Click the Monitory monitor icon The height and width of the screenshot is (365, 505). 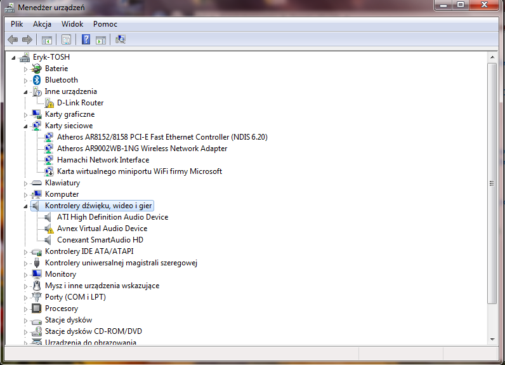(x=37, y=274)
